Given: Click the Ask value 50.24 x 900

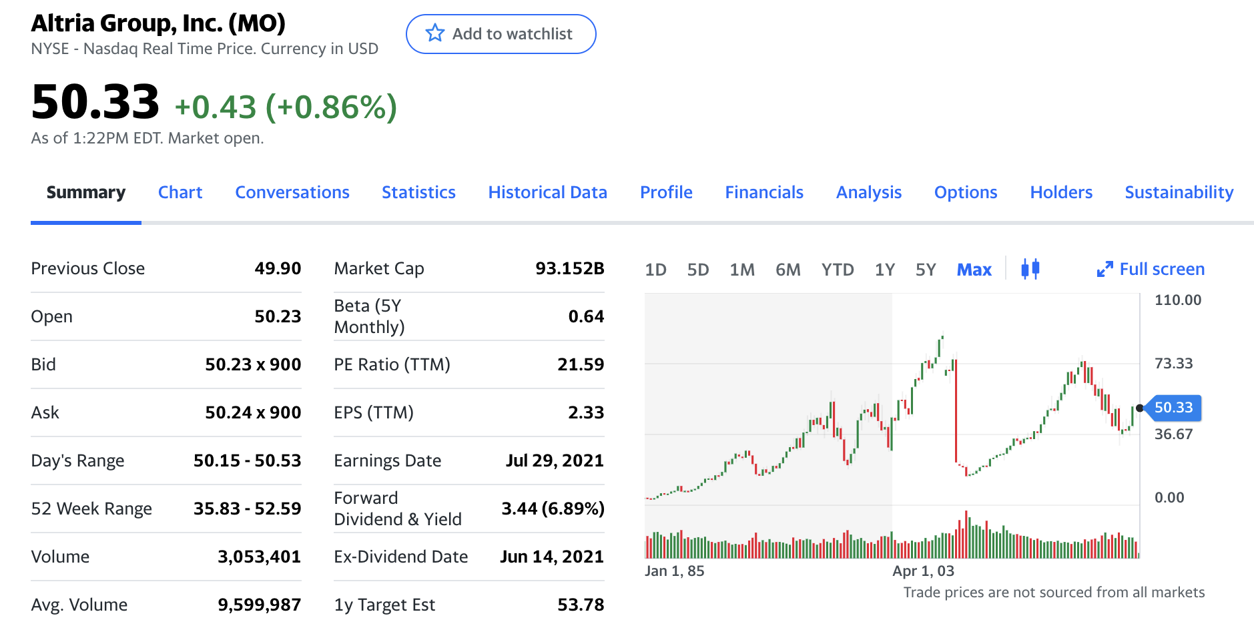Looking at the screenshot, I should [253, 412].
